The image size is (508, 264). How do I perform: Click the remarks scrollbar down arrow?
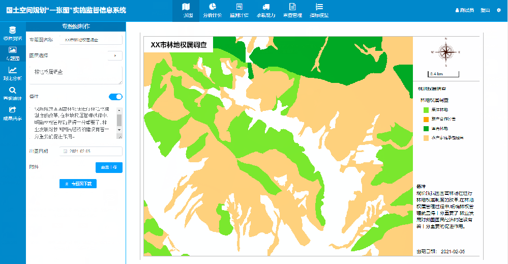coord(119,130)
